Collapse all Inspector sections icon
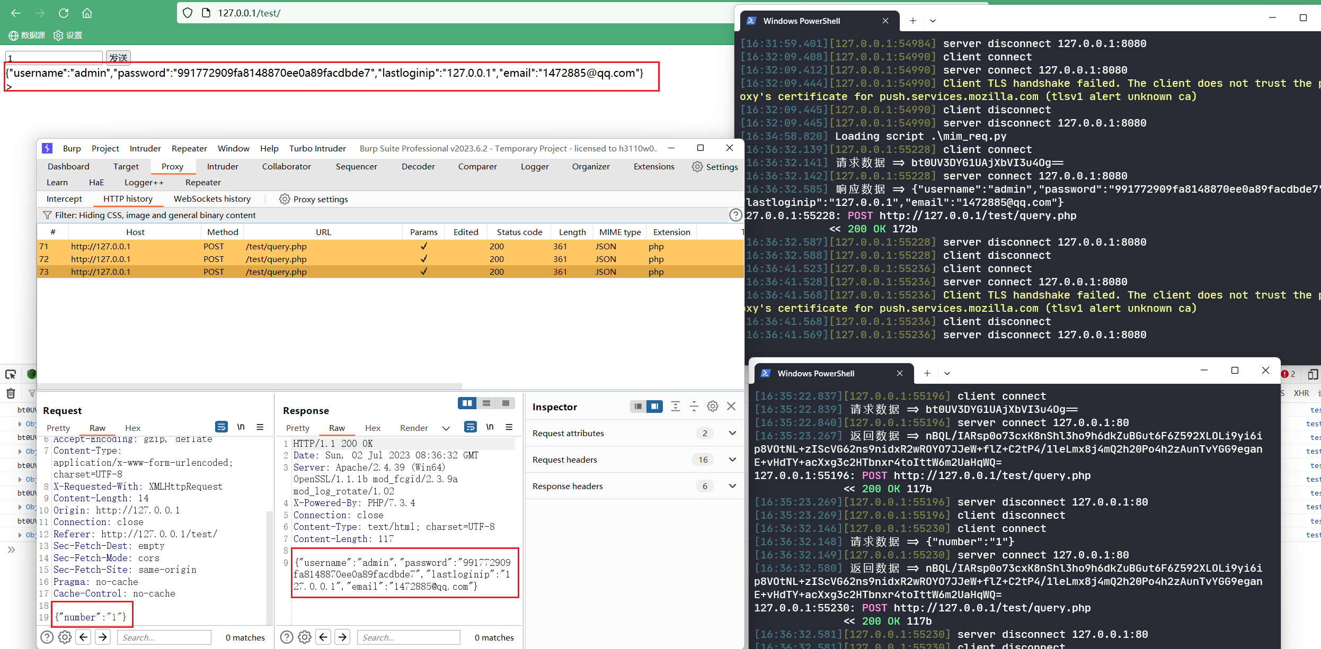Image resolution: width=1321 pixels, height=649 pixels. click(694, 407)
